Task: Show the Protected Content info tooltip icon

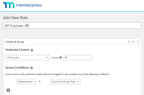Action: 32,50
